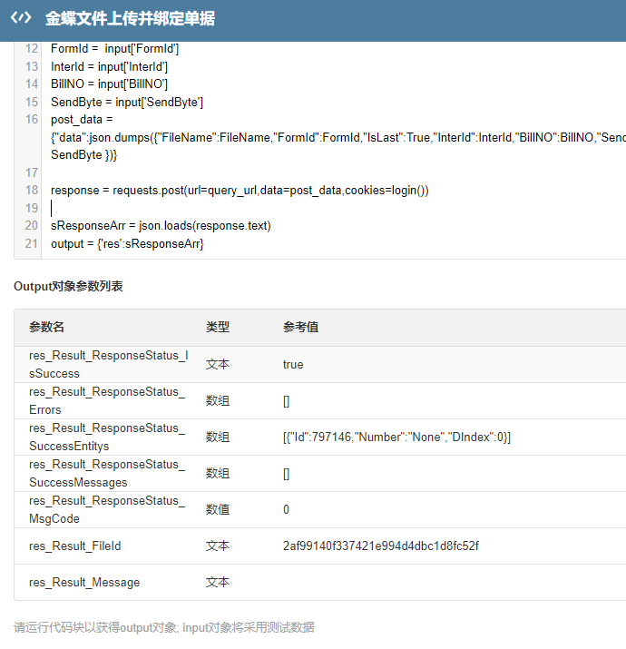Screen dimensions: 626x649
Task: Click the res_Result_FileId reference value
Action: point(380,546)
